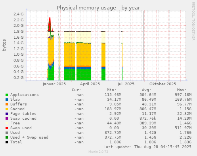Click the Total max value 1.83G
197x156 pixels.
[x=186, y=142]
